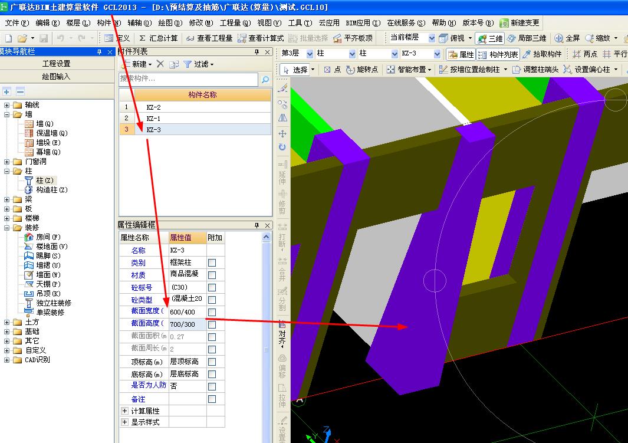628x443 pixels.
Task: Click 拾取构件 pick component tool
Action: point(542,54)
